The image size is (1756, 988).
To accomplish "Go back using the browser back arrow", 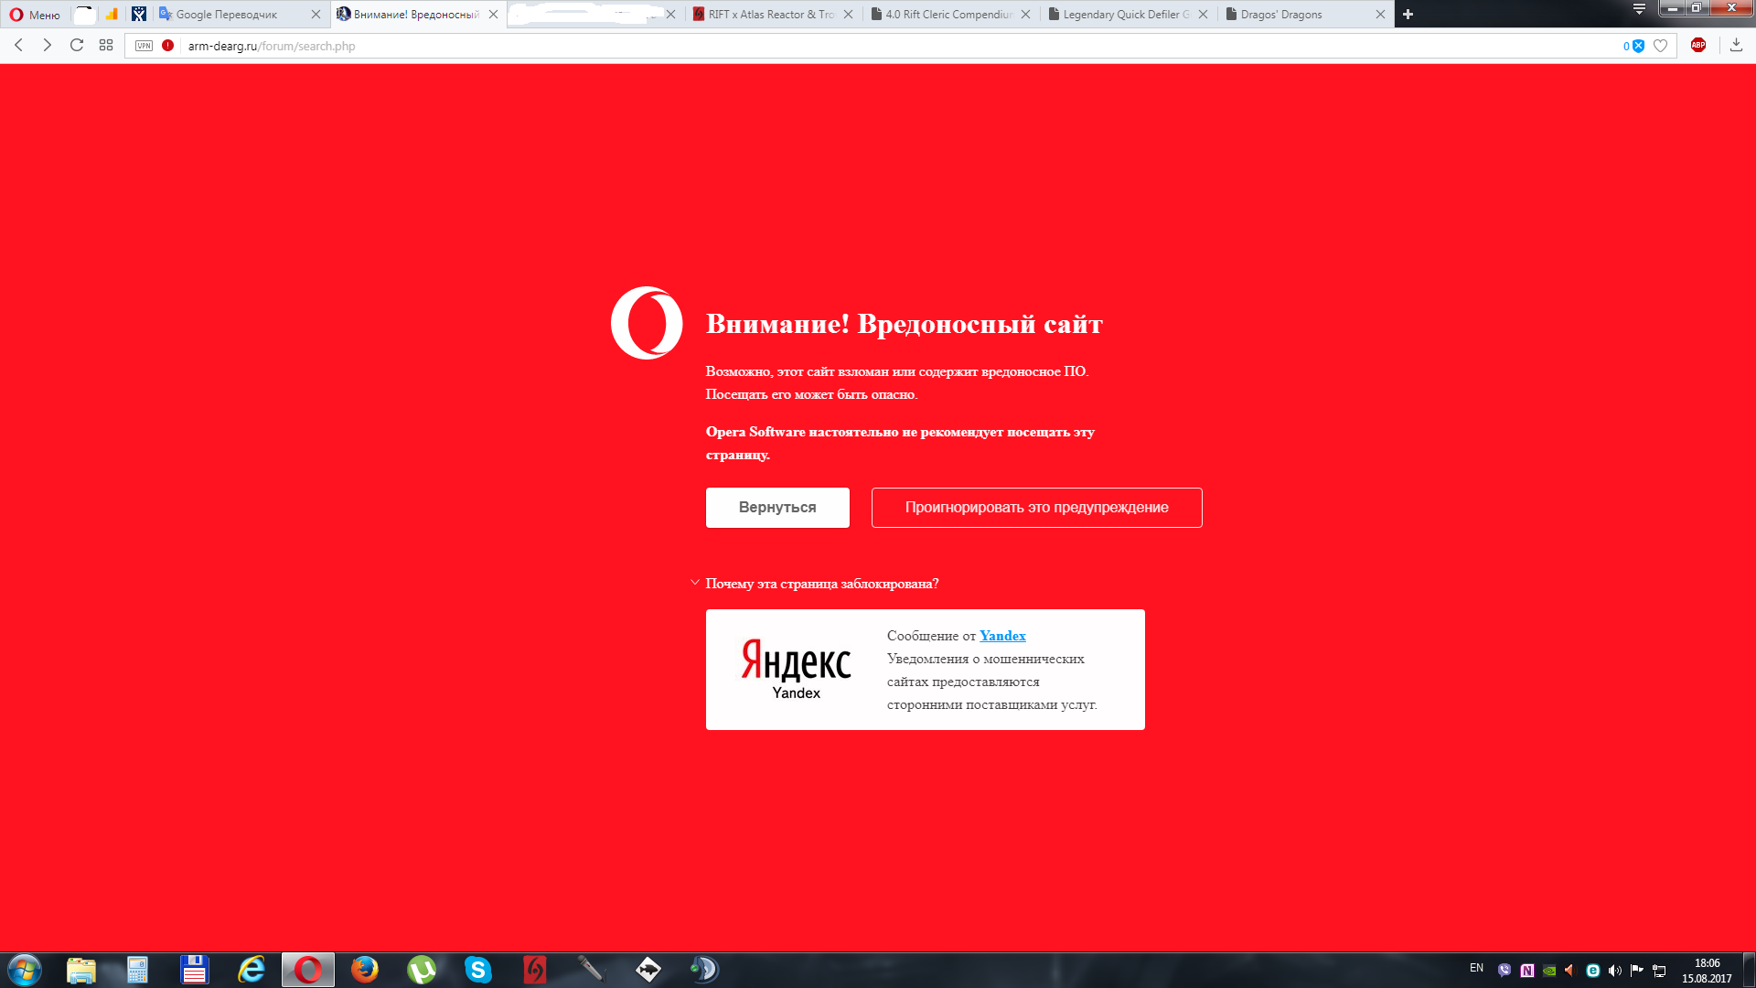I will point(18,45).
